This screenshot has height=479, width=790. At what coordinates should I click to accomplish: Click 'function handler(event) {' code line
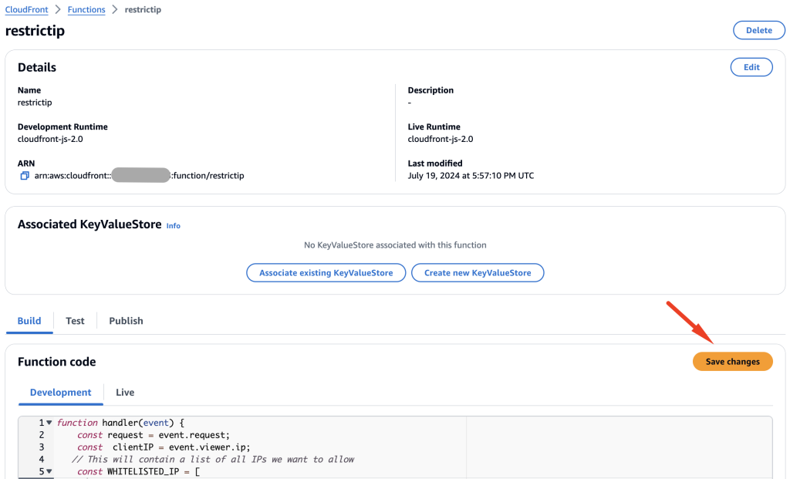[120, 423]
